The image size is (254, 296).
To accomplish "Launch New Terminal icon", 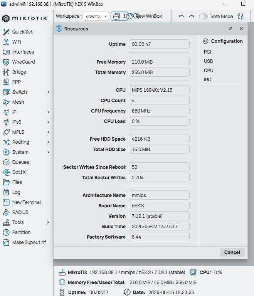I will pos(6,202).
